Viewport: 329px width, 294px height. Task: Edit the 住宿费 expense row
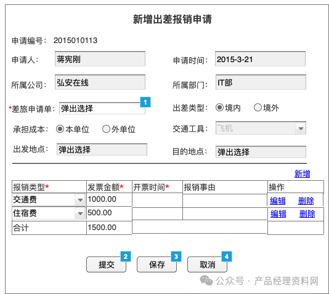278,214
